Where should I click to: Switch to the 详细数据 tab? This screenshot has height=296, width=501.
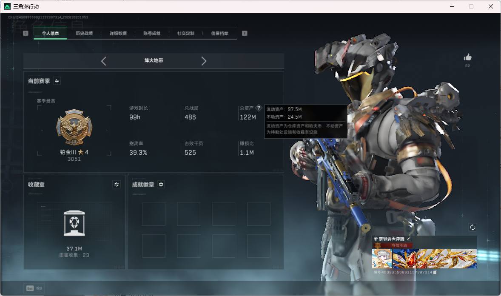[x=118, y=33]
